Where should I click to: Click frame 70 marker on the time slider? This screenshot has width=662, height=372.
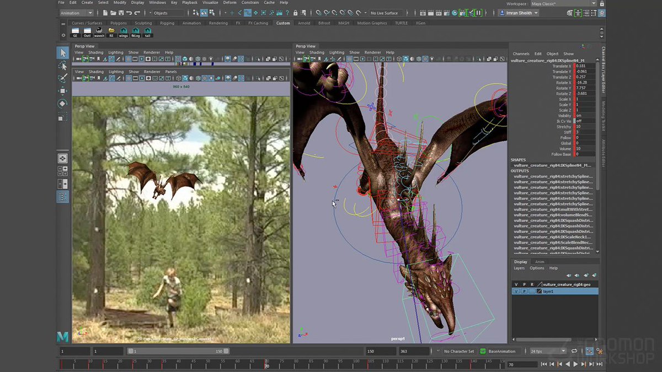point(266,363)
